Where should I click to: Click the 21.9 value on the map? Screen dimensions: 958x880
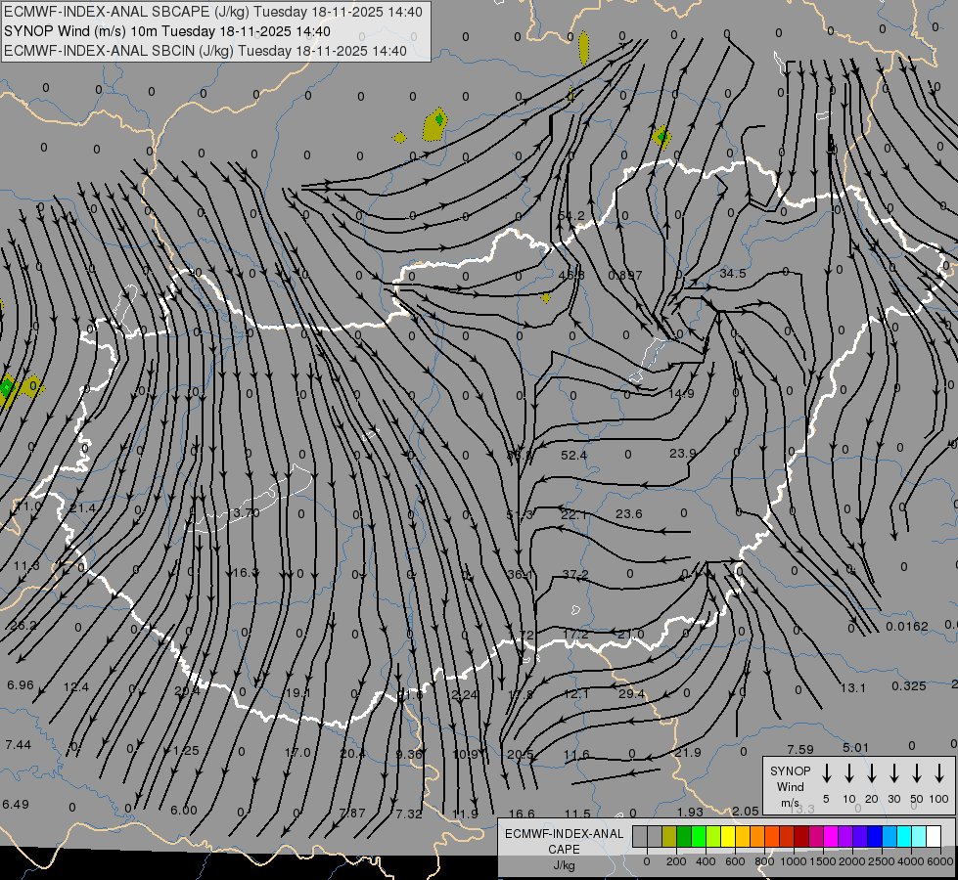(688, 752)
